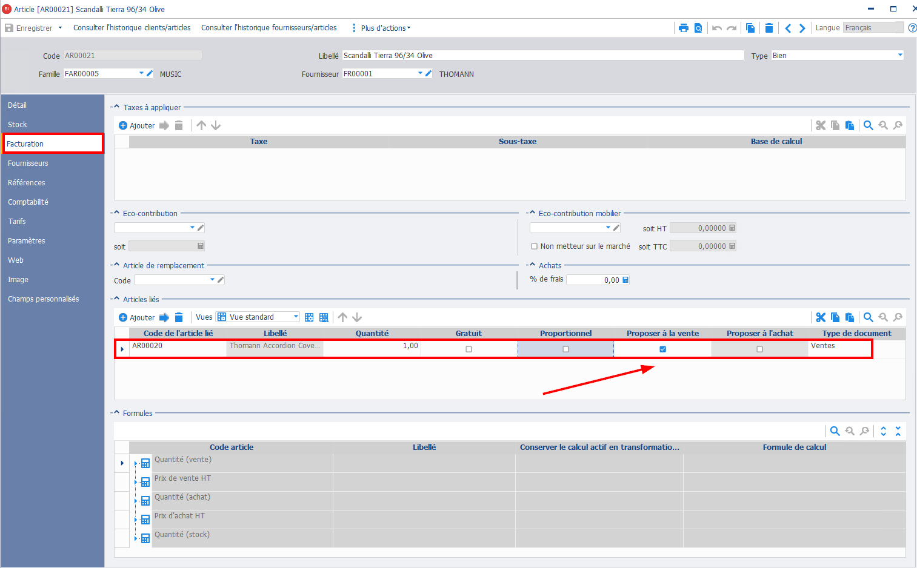
Task: Open the Paramètres tab
Action: pos(53,240)
